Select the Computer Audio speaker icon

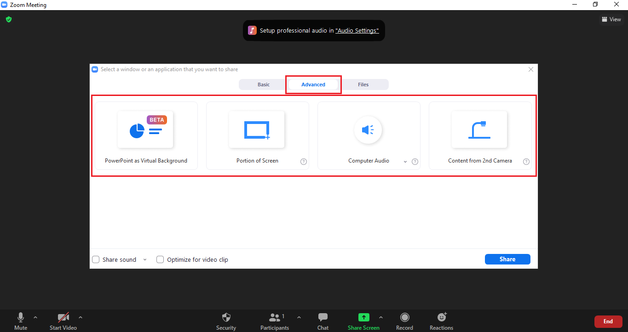(x=368, y=130)
